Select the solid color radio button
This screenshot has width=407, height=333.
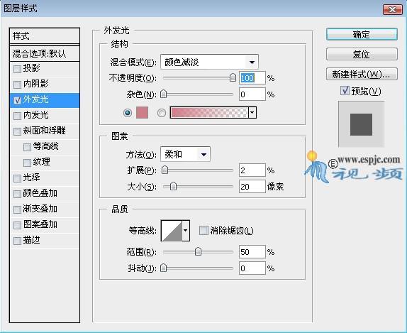click(128, 113)
